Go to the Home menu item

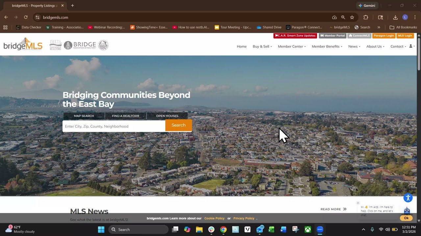point(242,47)
